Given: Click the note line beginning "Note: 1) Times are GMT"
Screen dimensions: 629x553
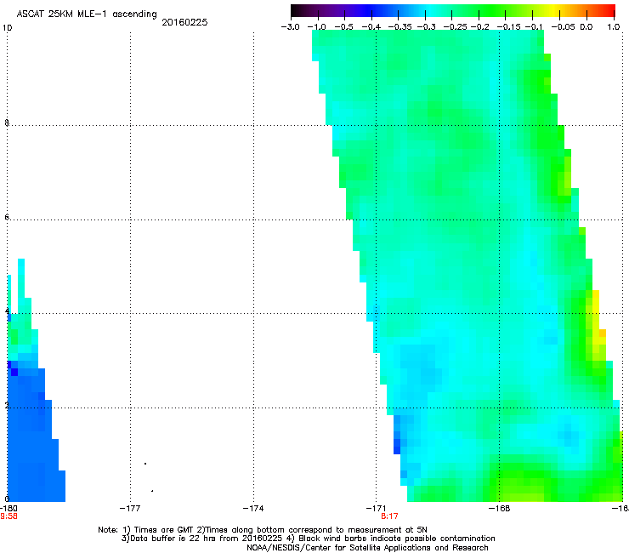Looking at the screenshot, I should click(x=263, y=530).
